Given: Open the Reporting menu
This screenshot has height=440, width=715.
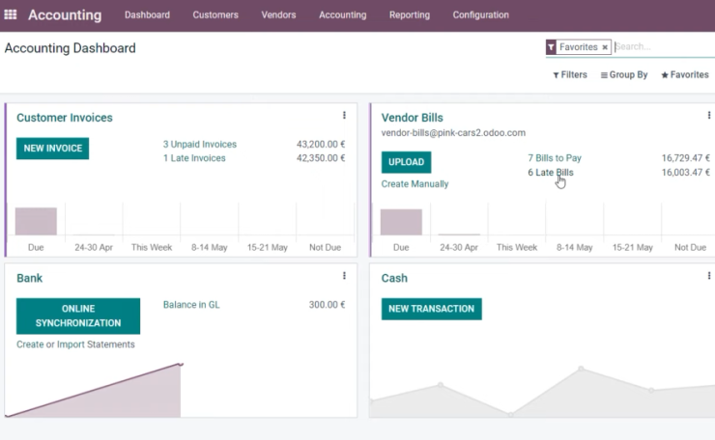Looking at the screenshot, I should (410, 15).
